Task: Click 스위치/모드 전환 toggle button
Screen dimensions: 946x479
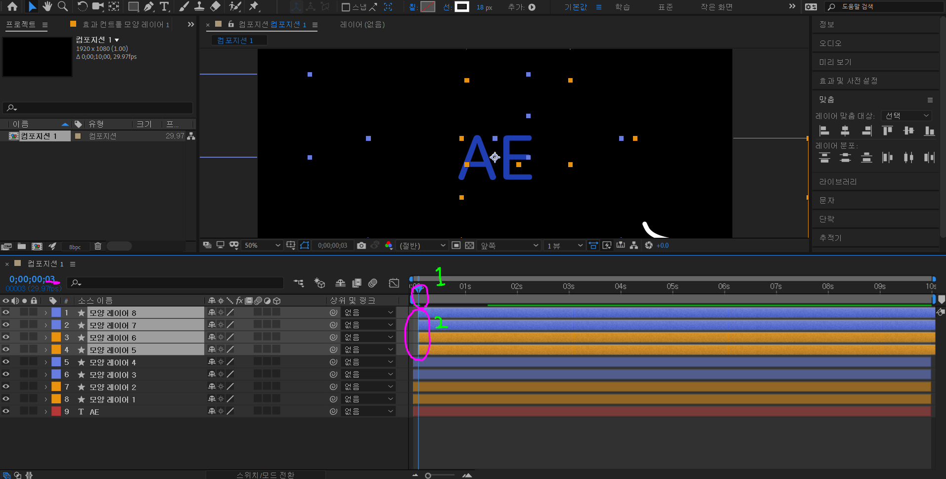Action: point(266,475)
